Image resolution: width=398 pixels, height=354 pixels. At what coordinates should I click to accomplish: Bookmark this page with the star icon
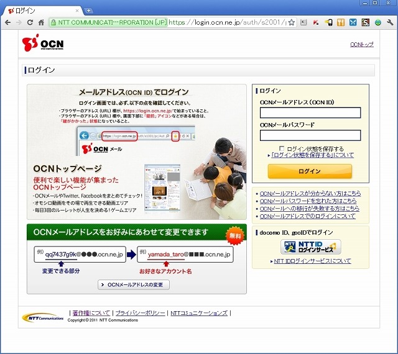pyautogui.click(x=292, y=22)
